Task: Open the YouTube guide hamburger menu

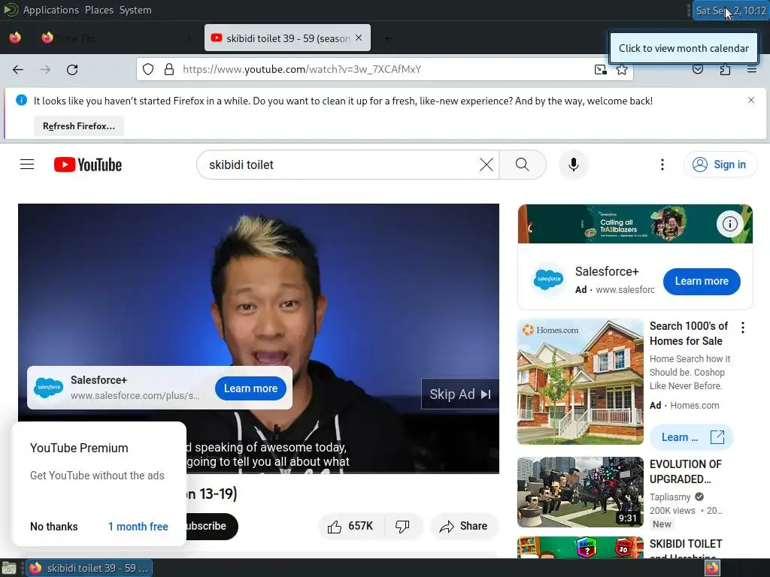Action: (x=27, y=165)
